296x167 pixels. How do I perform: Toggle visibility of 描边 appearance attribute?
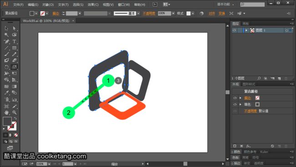pos(235,98)
